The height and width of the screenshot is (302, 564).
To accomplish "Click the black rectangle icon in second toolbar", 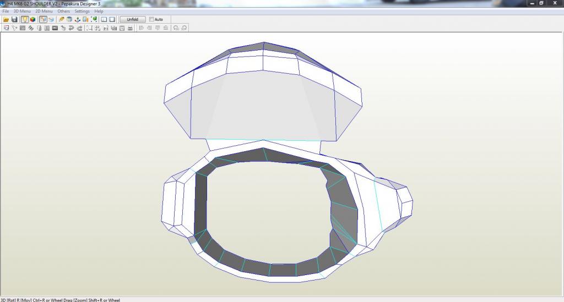I will click(x=55, y=28).
